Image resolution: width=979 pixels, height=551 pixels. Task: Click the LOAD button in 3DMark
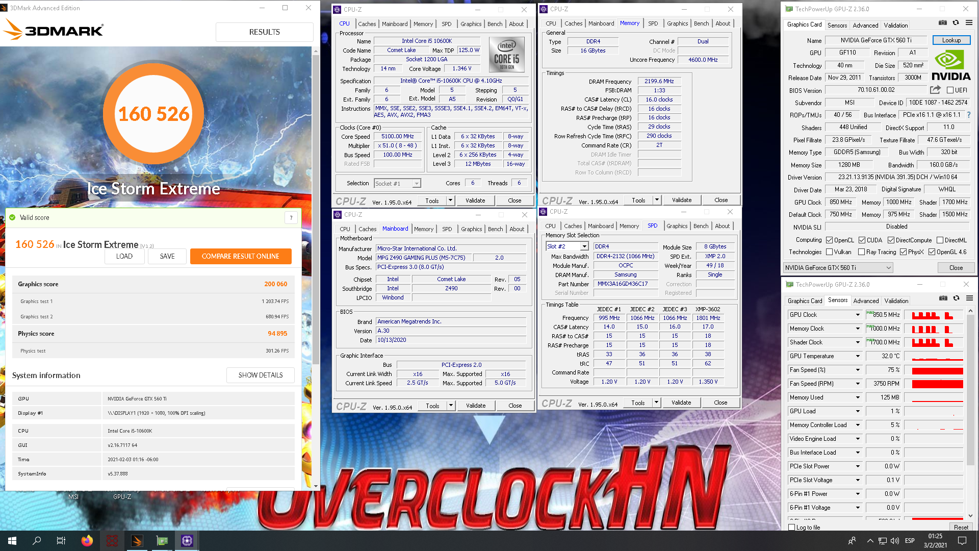124,256
